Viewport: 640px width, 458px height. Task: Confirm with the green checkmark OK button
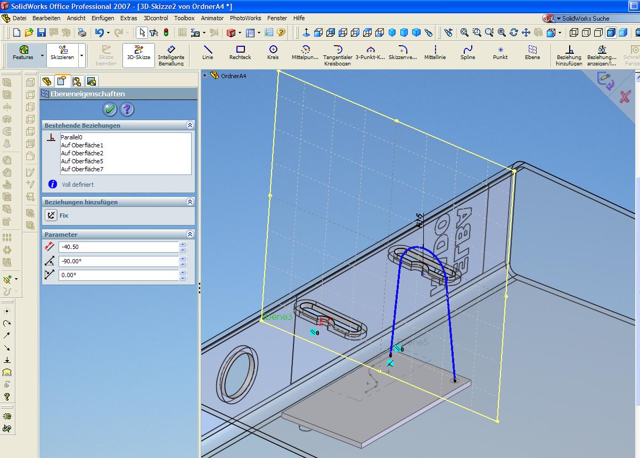point(110,110)
